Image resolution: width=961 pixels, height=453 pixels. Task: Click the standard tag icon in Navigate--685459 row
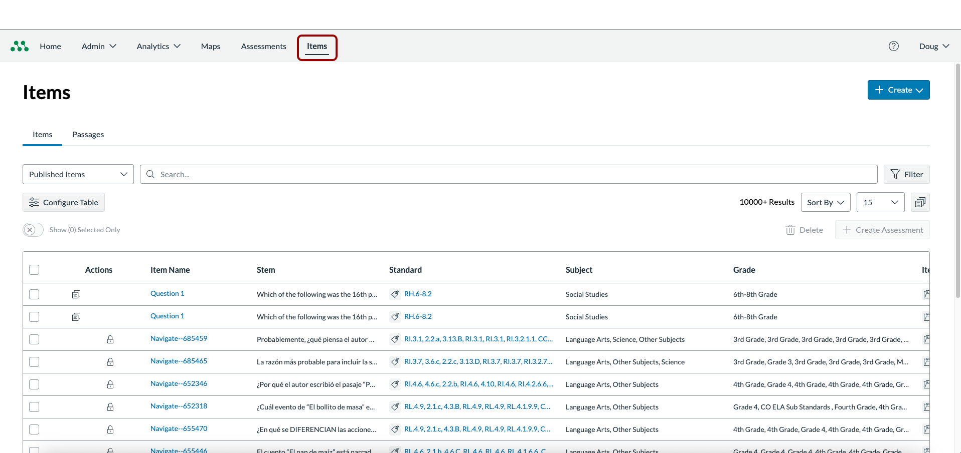point(395,339)
